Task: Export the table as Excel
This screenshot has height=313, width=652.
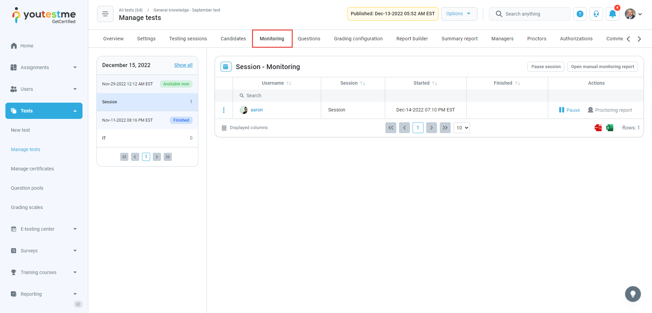Action: pyautogui.click(x=610, y=128)
